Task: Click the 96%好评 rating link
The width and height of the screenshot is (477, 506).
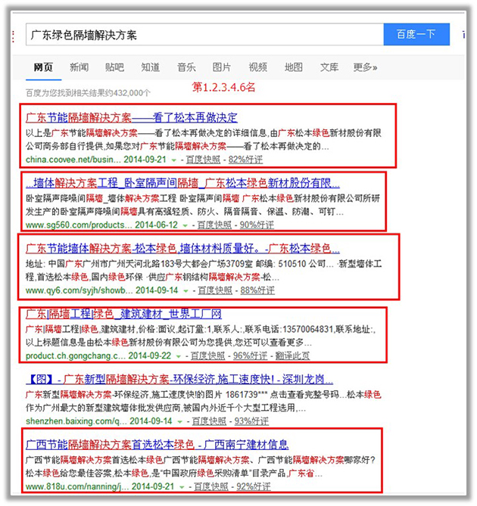Action: coord(251,355)
